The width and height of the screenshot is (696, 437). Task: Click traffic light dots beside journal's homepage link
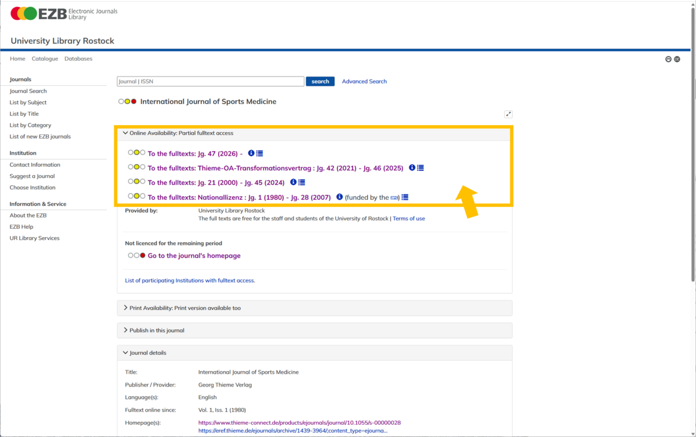click(x=136, y=256)
